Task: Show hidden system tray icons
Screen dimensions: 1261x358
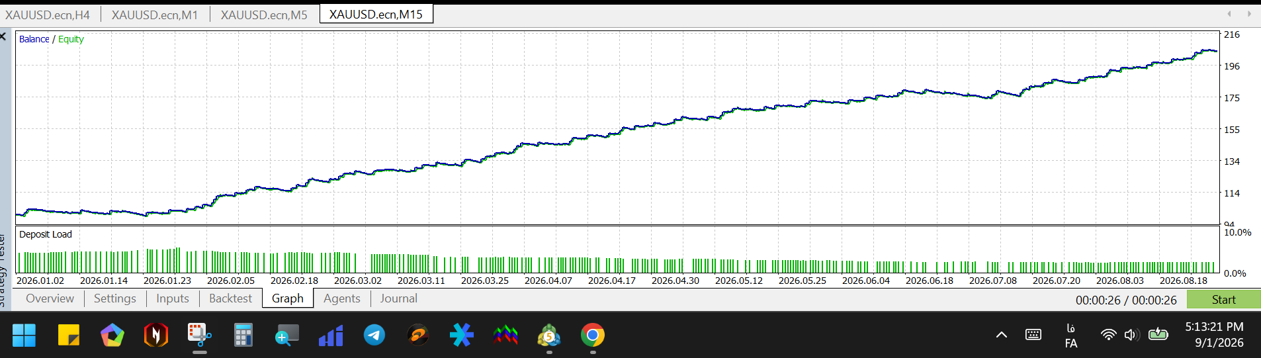Action: tap(1002, 335)
